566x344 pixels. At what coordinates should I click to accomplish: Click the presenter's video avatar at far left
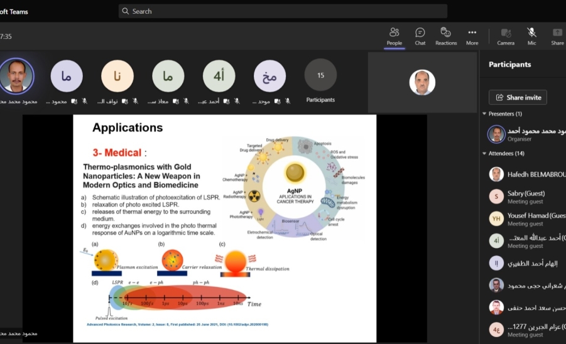coord(16,76)
